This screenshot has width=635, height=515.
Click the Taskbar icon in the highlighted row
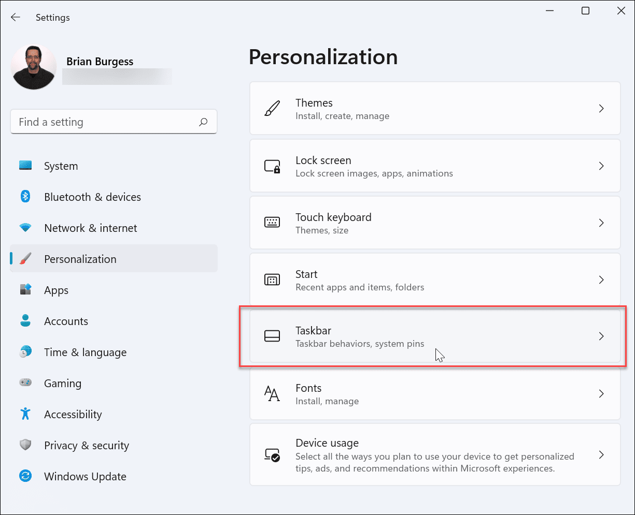272,336
